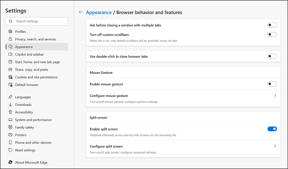Toggle Turn off custom scrollbars switch
The image size is (288, 169).
272,35
